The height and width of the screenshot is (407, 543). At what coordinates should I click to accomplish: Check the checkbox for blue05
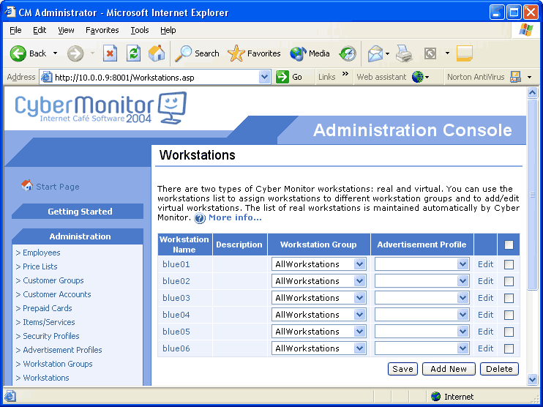click(509, 332)
